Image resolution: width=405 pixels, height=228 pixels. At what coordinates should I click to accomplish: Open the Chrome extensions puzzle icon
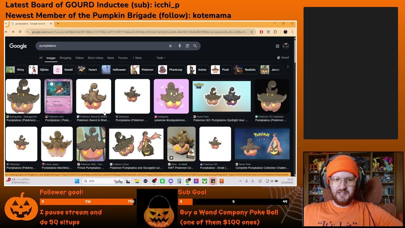point(275,32)
